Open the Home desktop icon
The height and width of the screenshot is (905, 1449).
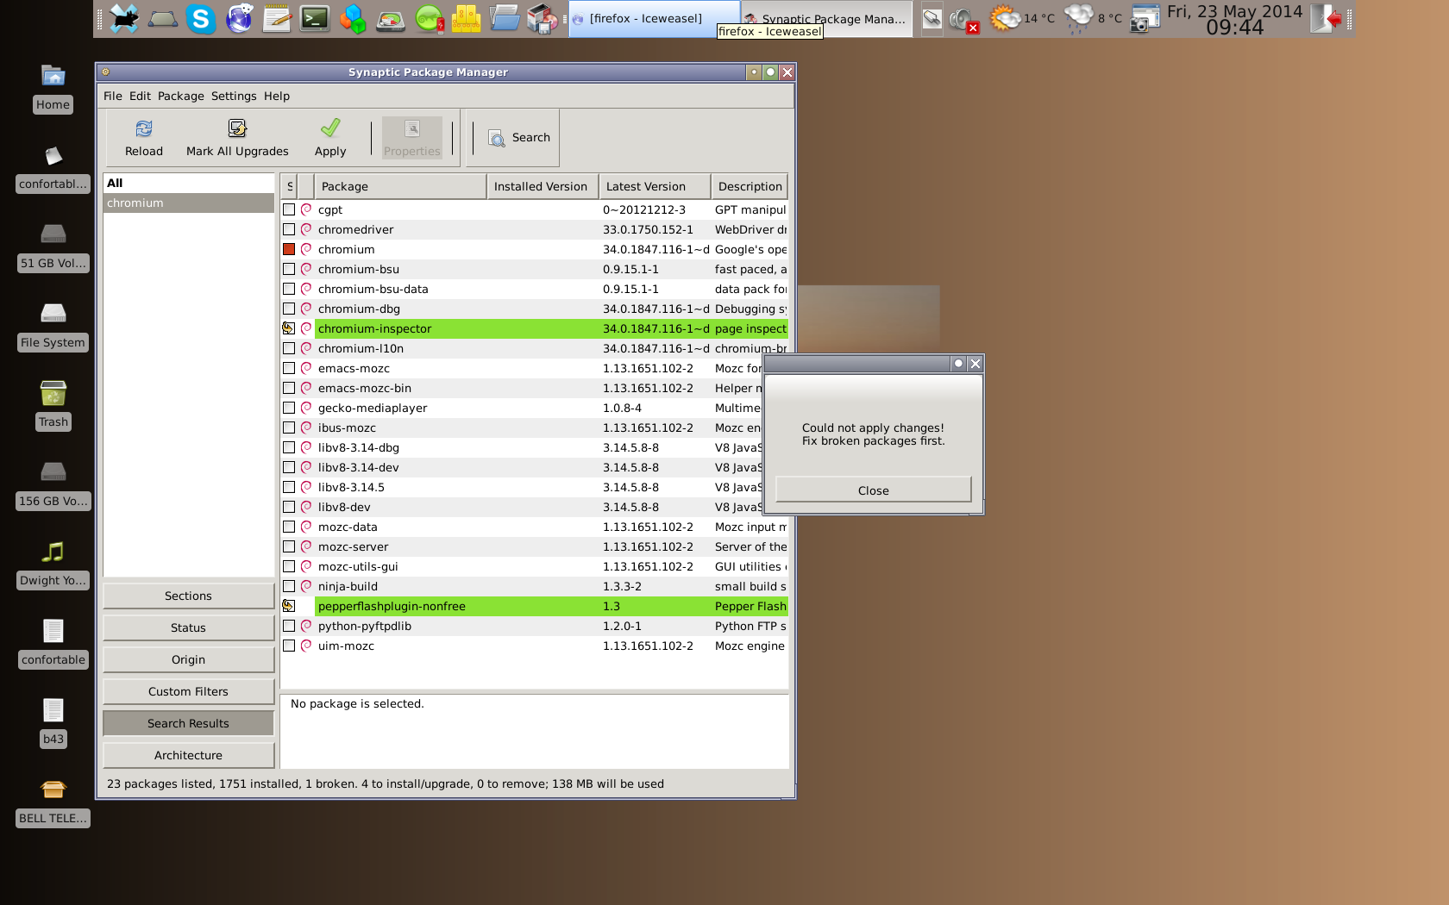pyautogui.click(x=53, y=76)
